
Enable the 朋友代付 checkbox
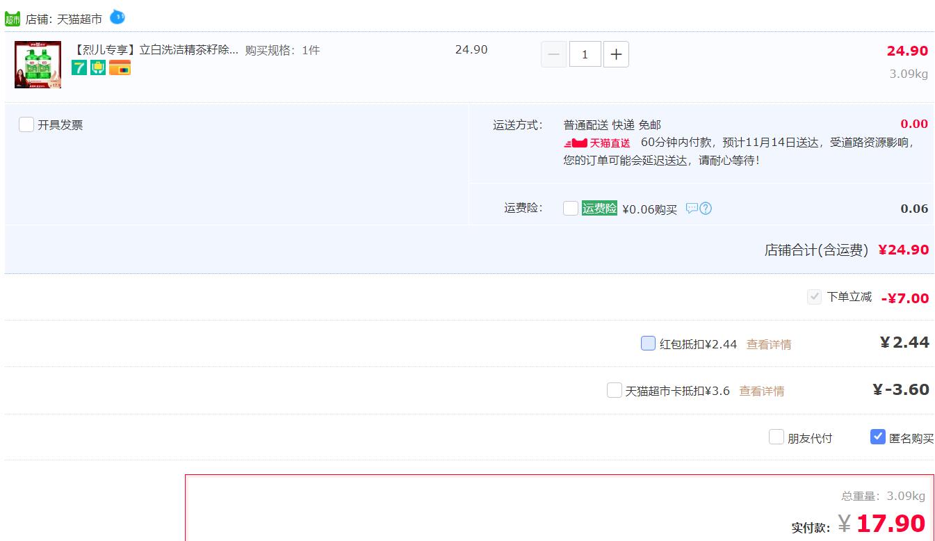(x=777, y=437)
